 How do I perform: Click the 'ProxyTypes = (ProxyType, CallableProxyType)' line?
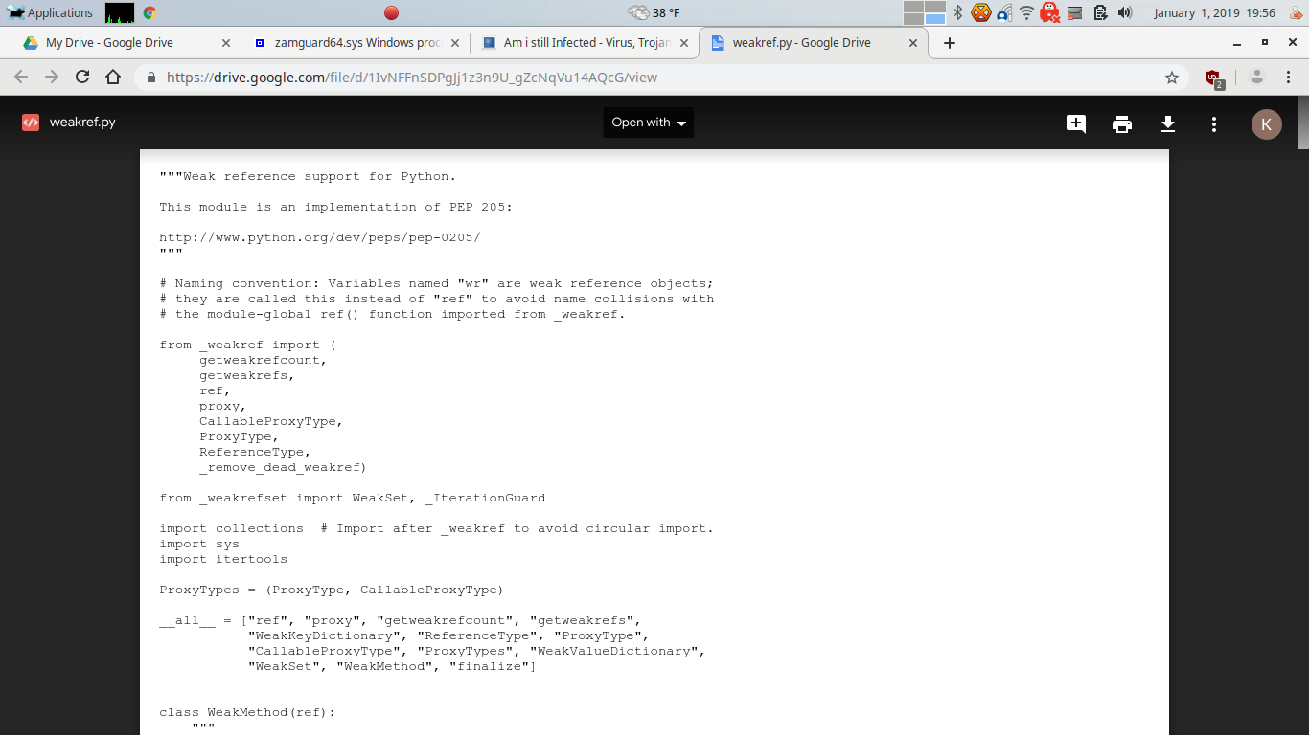click(332, 590)
